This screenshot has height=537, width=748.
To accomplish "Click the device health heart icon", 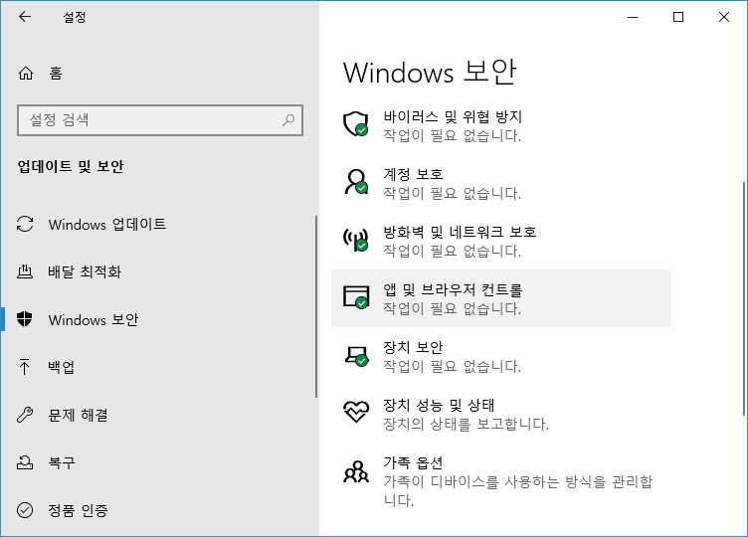I will tap(356, 412).
